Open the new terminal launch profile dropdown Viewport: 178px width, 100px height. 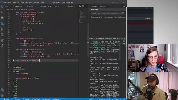119,39
